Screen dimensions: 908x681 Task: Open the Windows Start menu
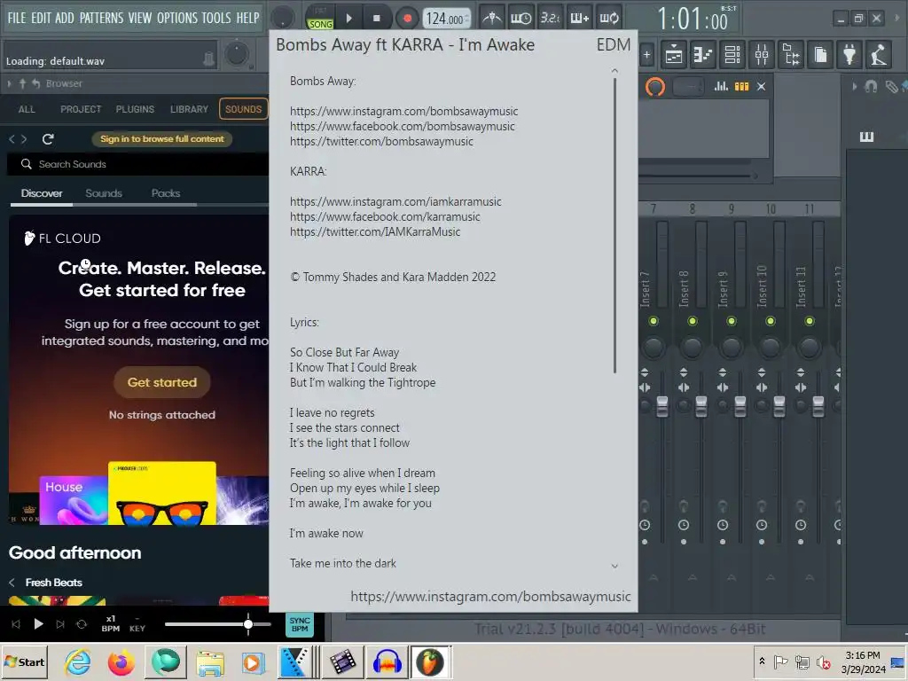pos(25,662)
